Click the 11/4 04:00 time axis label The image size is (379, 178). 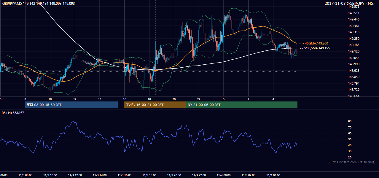[x=273, y=175]
